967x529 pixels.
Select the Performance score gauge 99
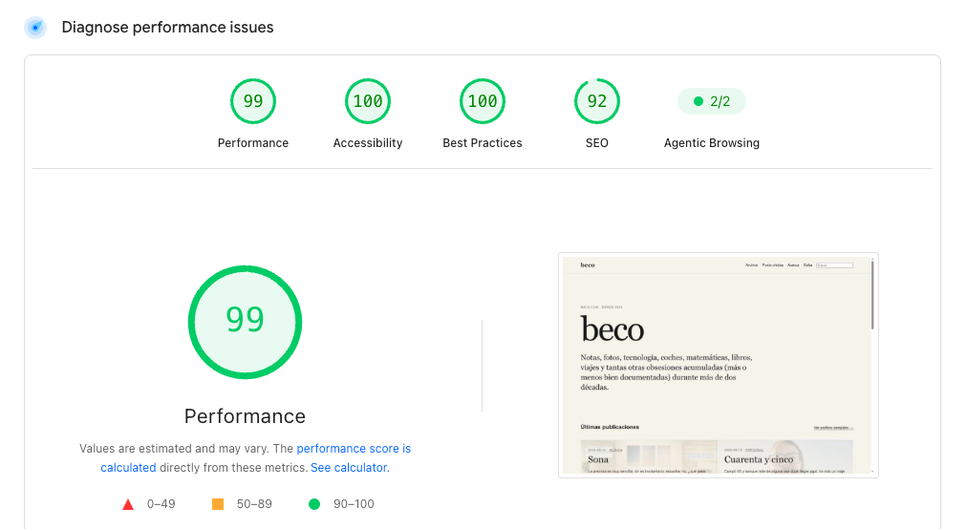(253, 101)
